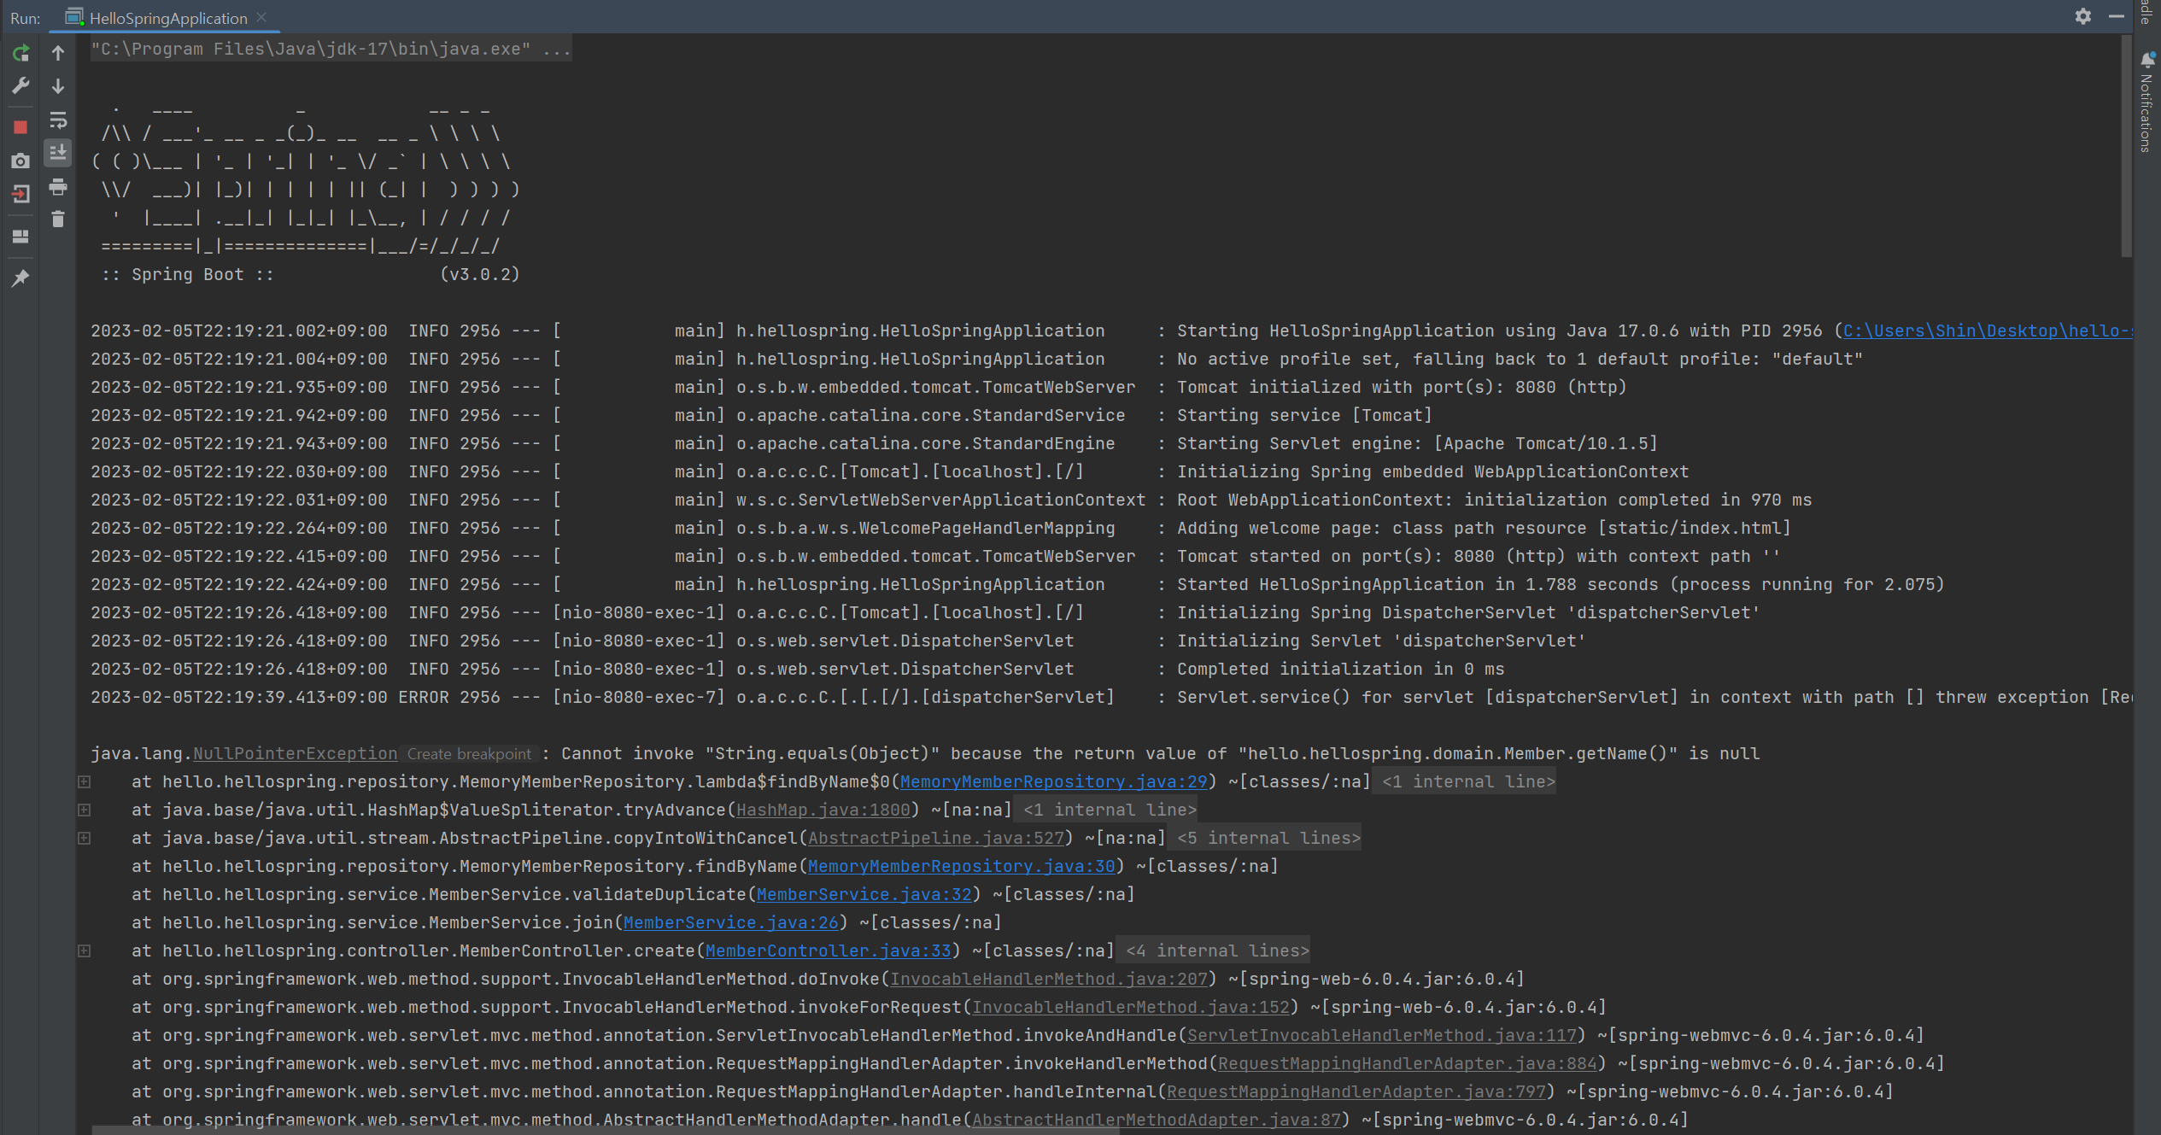Open MemberController.java:33 link

(829, 951)
